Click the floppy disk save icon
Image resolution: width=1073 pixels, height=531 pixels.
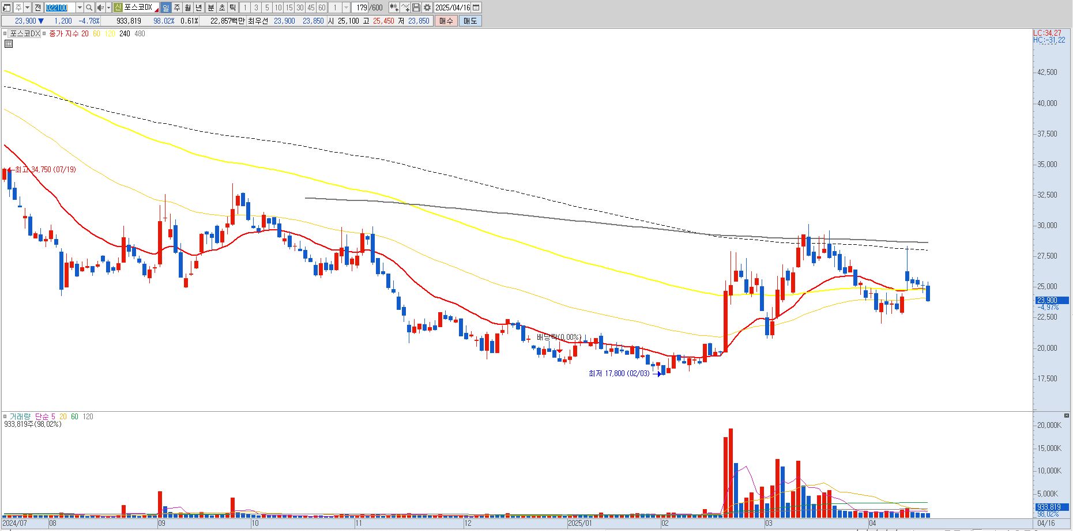[416, 7]
